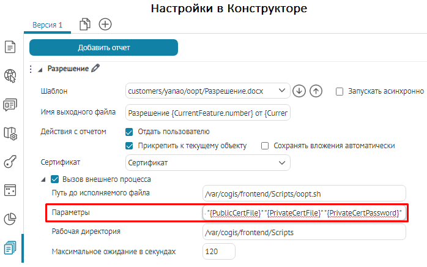Open the globe cursor sidebar icon
The image size is (427, 267).
[10, 75]
